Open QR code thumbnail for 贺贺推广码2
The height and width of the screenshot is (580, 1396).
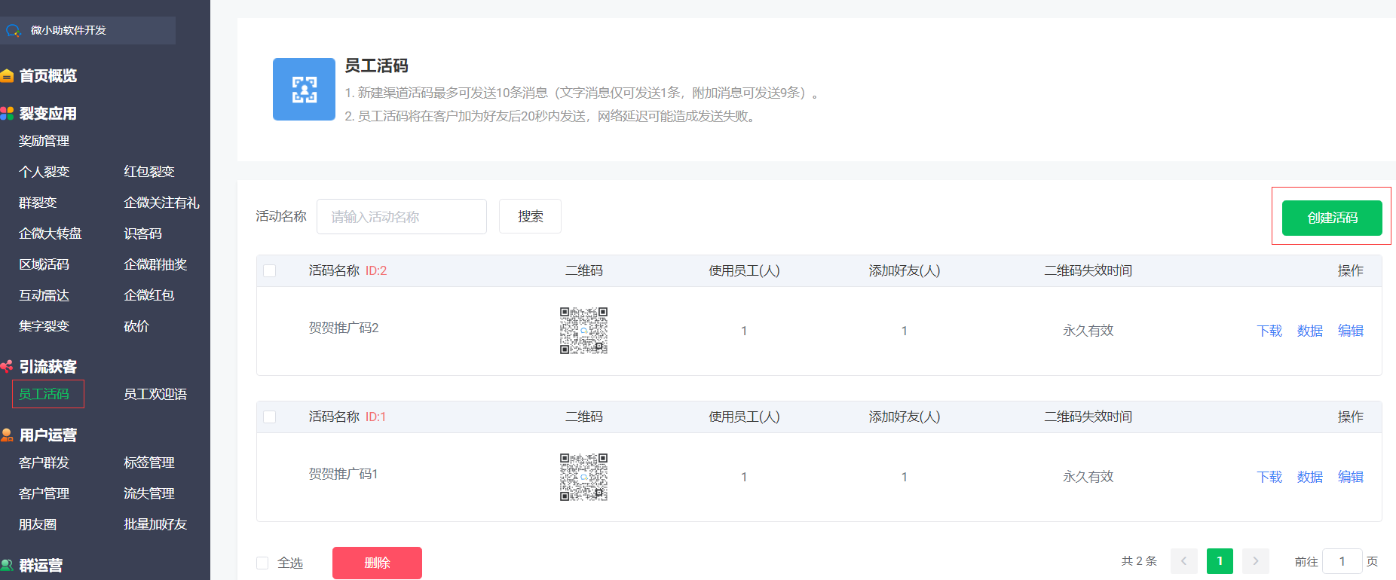click(x=583, y=331)
